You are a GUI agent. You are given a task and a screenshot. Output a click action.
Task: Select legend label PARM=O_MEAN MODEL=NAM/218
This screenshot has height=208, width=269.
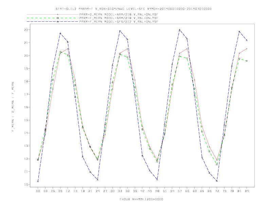(x=119, y=14)
